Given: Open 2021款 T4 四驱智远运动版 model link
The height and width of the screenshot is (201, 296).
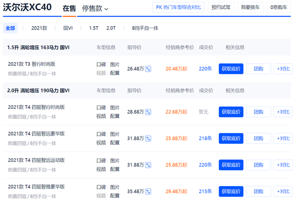Looking at the screenshot, I should click(36, 160).
